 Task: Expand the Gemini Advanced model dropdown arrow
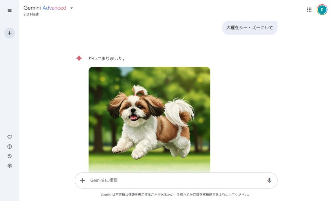(72, 8)
